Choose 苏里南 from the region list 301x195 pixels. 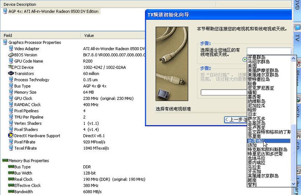click(255, 136)
